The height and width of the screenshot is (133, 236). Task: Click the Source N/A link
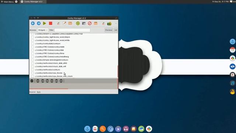tap(38, 92)
